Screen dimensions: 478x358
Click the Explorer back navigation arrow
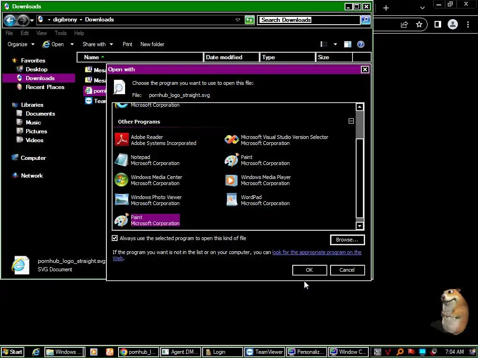pyautogui.click(x=10, y=21)
